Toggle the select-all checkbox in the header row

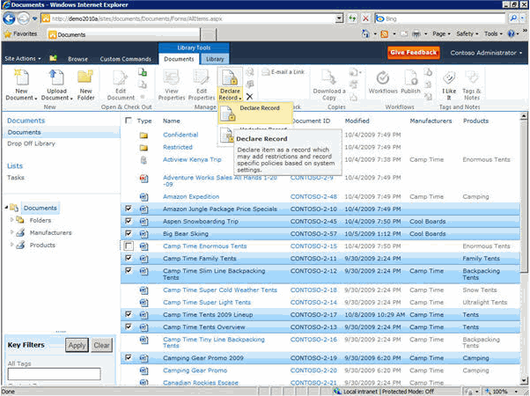[x=129, y=121]
